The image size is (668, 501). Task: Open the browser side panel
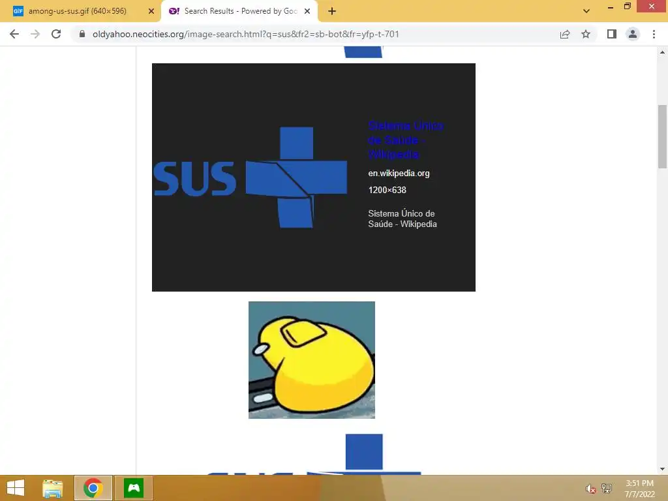click(612, 34)
